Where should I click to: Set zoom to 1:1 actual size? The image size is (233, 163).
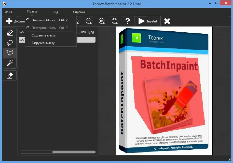click(102, 21)
